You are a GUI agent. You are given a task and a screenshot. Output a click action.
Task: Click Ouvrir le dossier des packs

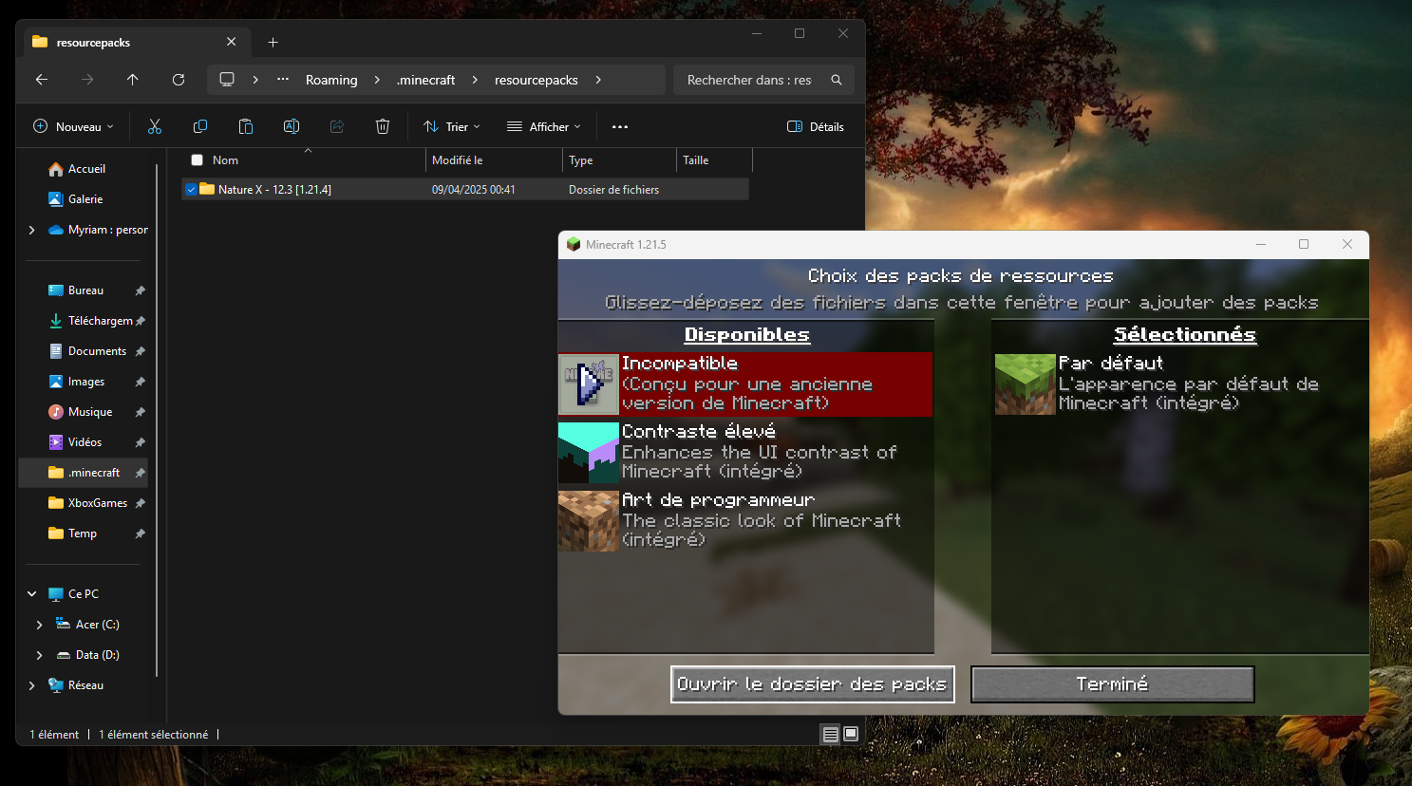[812, 684]
